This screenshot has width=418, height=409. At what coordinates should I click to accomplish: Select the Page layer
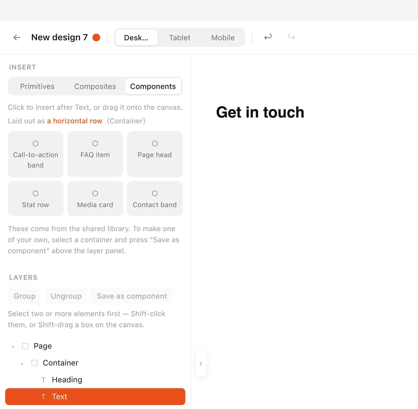click(x=95, y=346)
